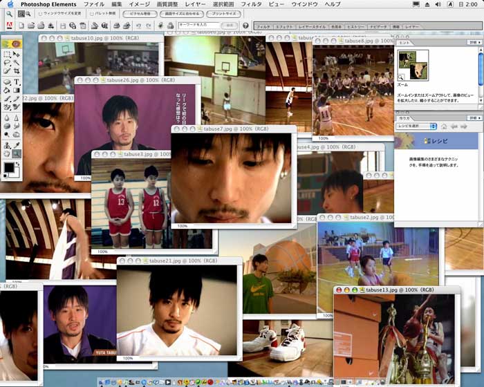Select the Eraser tool
This screenshot has width=484, height=387.
[x=7, y=107]
